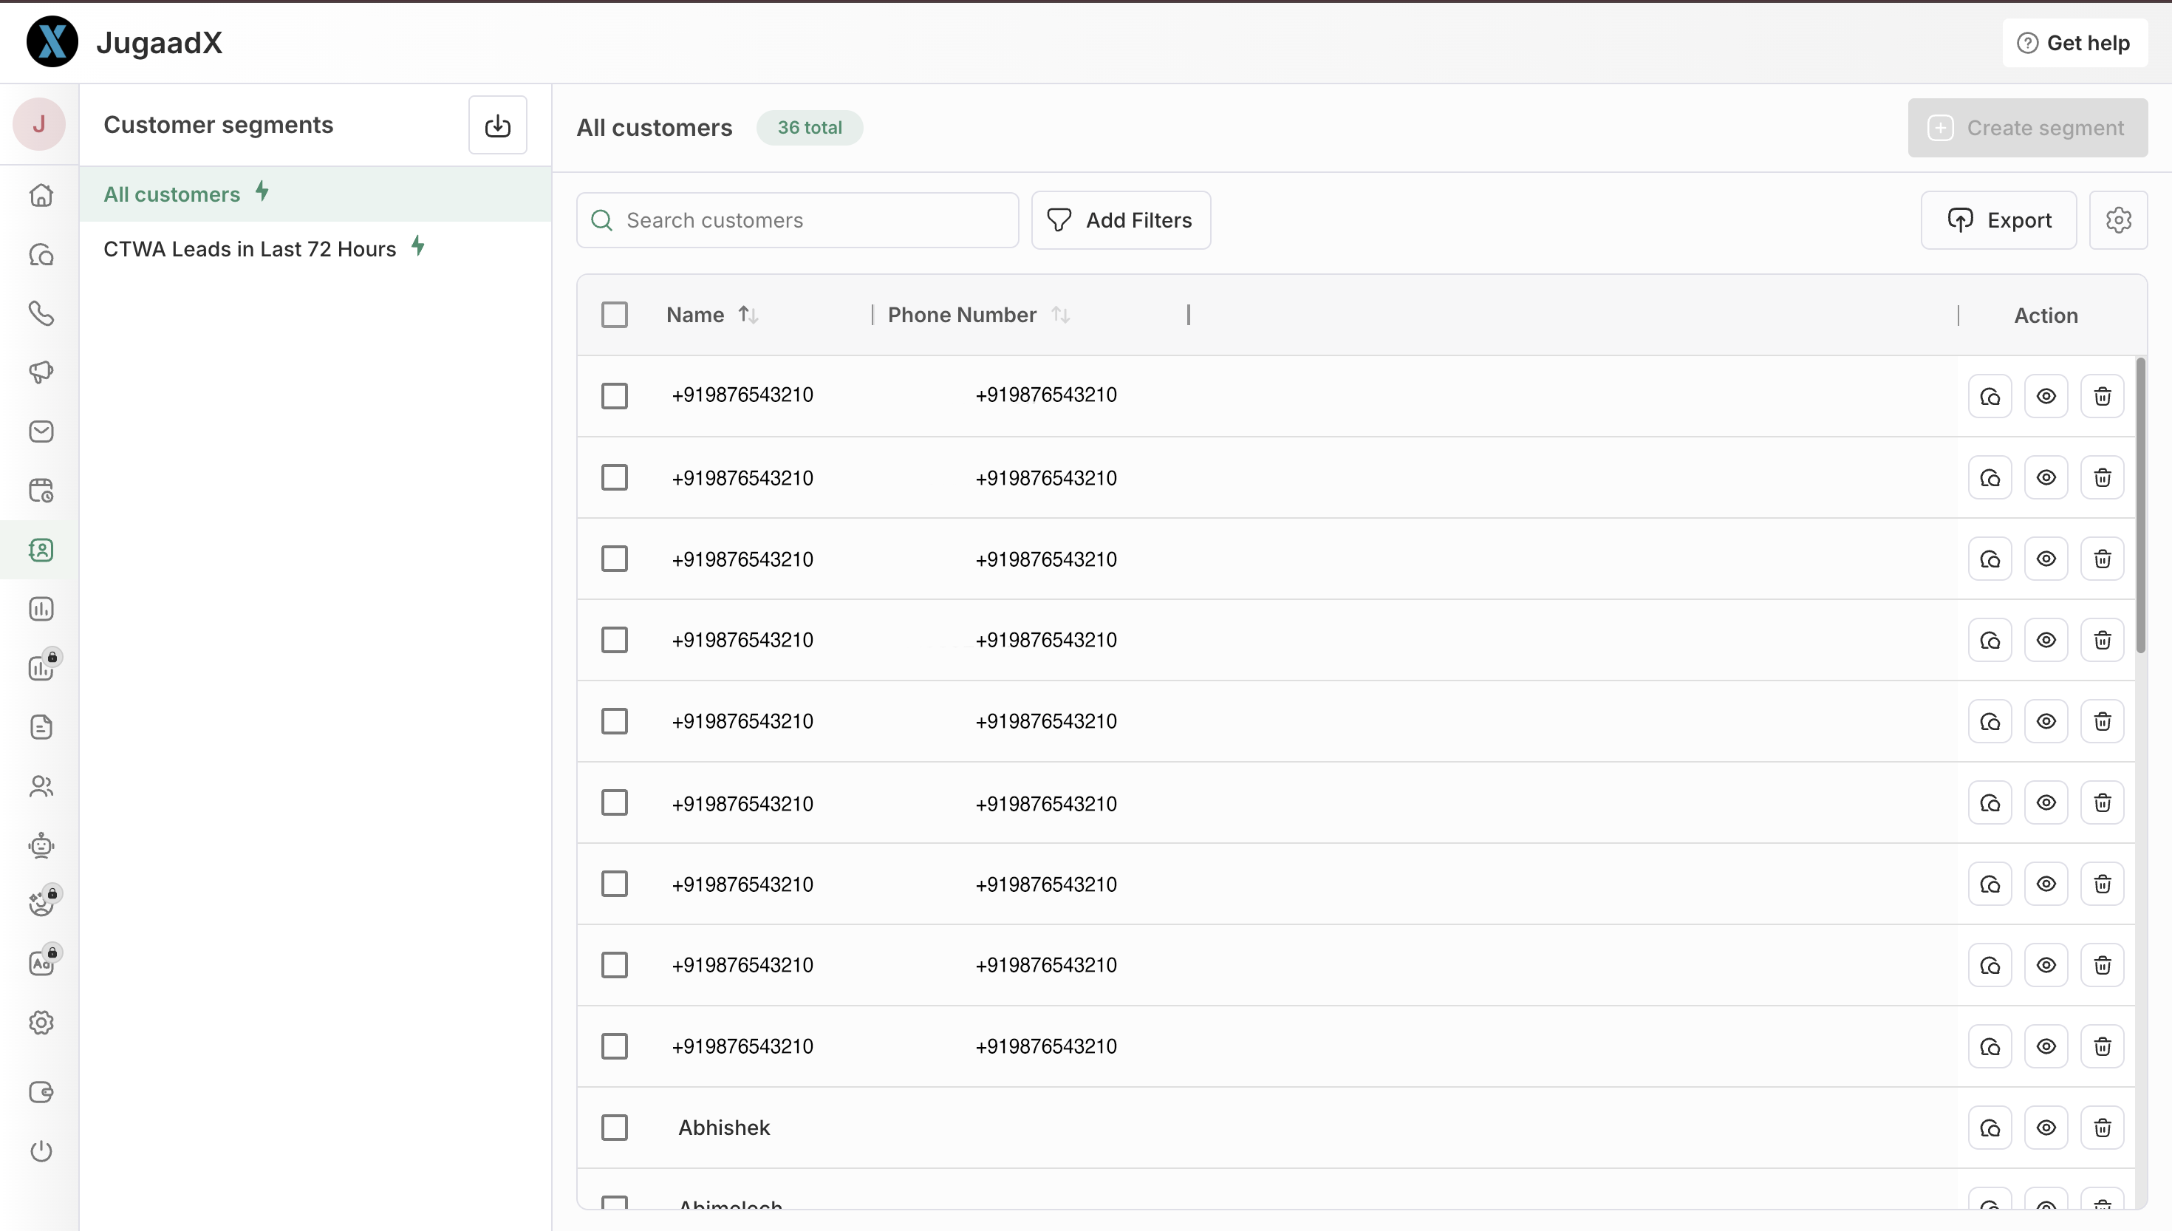This screenshot has height=1231, width=2172.
Task: Open the table column settings gear
Action: pyautogui.click(x=2118, y=220)
